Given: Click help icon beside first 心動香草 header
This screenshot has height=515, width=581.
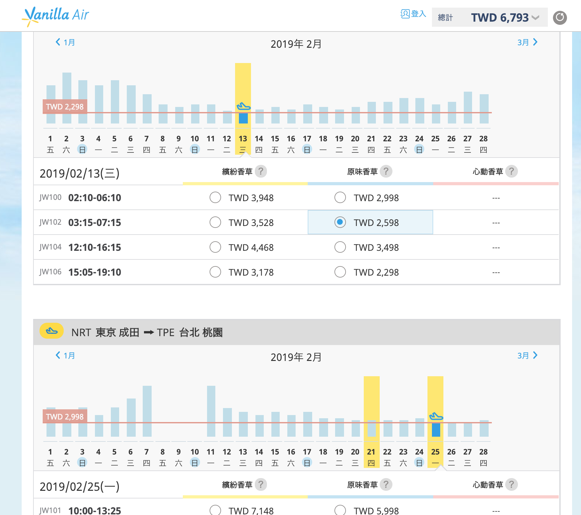Looking at the screenshot, I should click(511, 172).
